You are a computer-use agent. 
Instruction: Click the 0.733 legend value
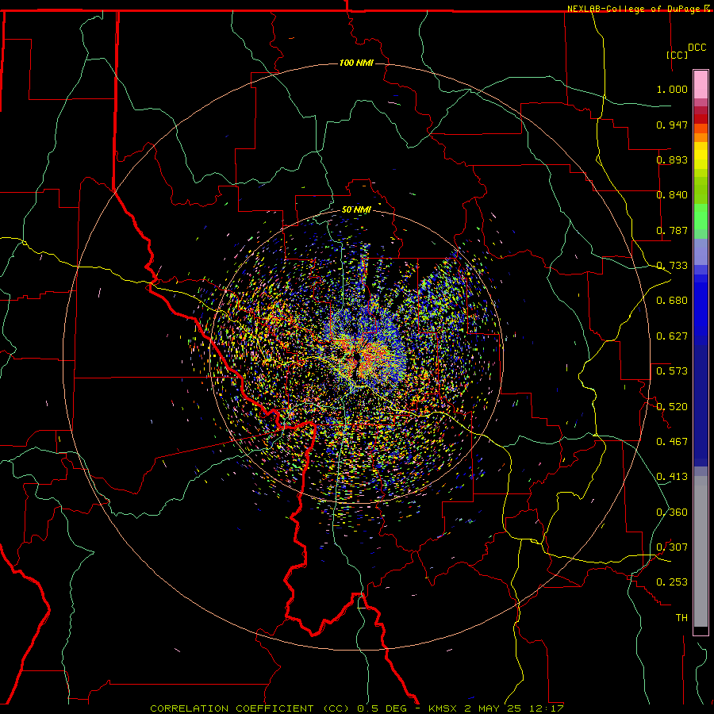point(672,266)
